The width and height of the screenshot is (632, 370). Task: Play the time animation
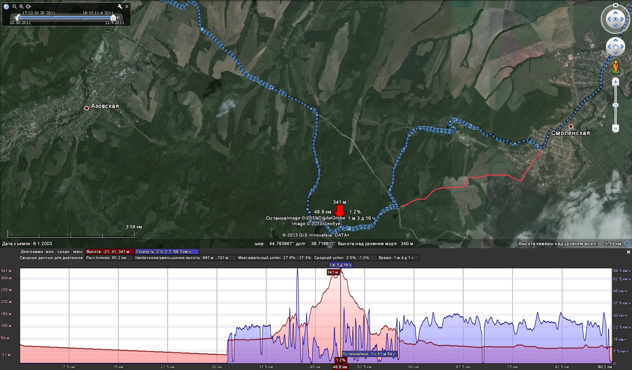[29, 6]
